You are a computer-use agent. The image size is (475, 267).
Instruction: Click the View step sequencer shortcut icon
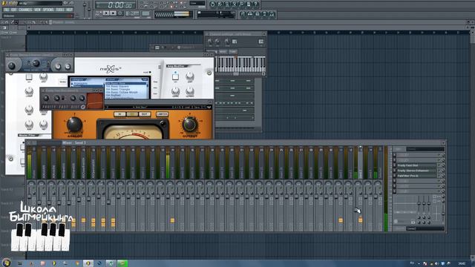[x=250, y=14]
